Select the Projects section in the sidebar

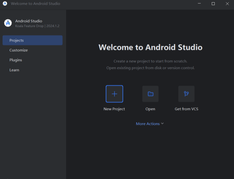(17, 40)
